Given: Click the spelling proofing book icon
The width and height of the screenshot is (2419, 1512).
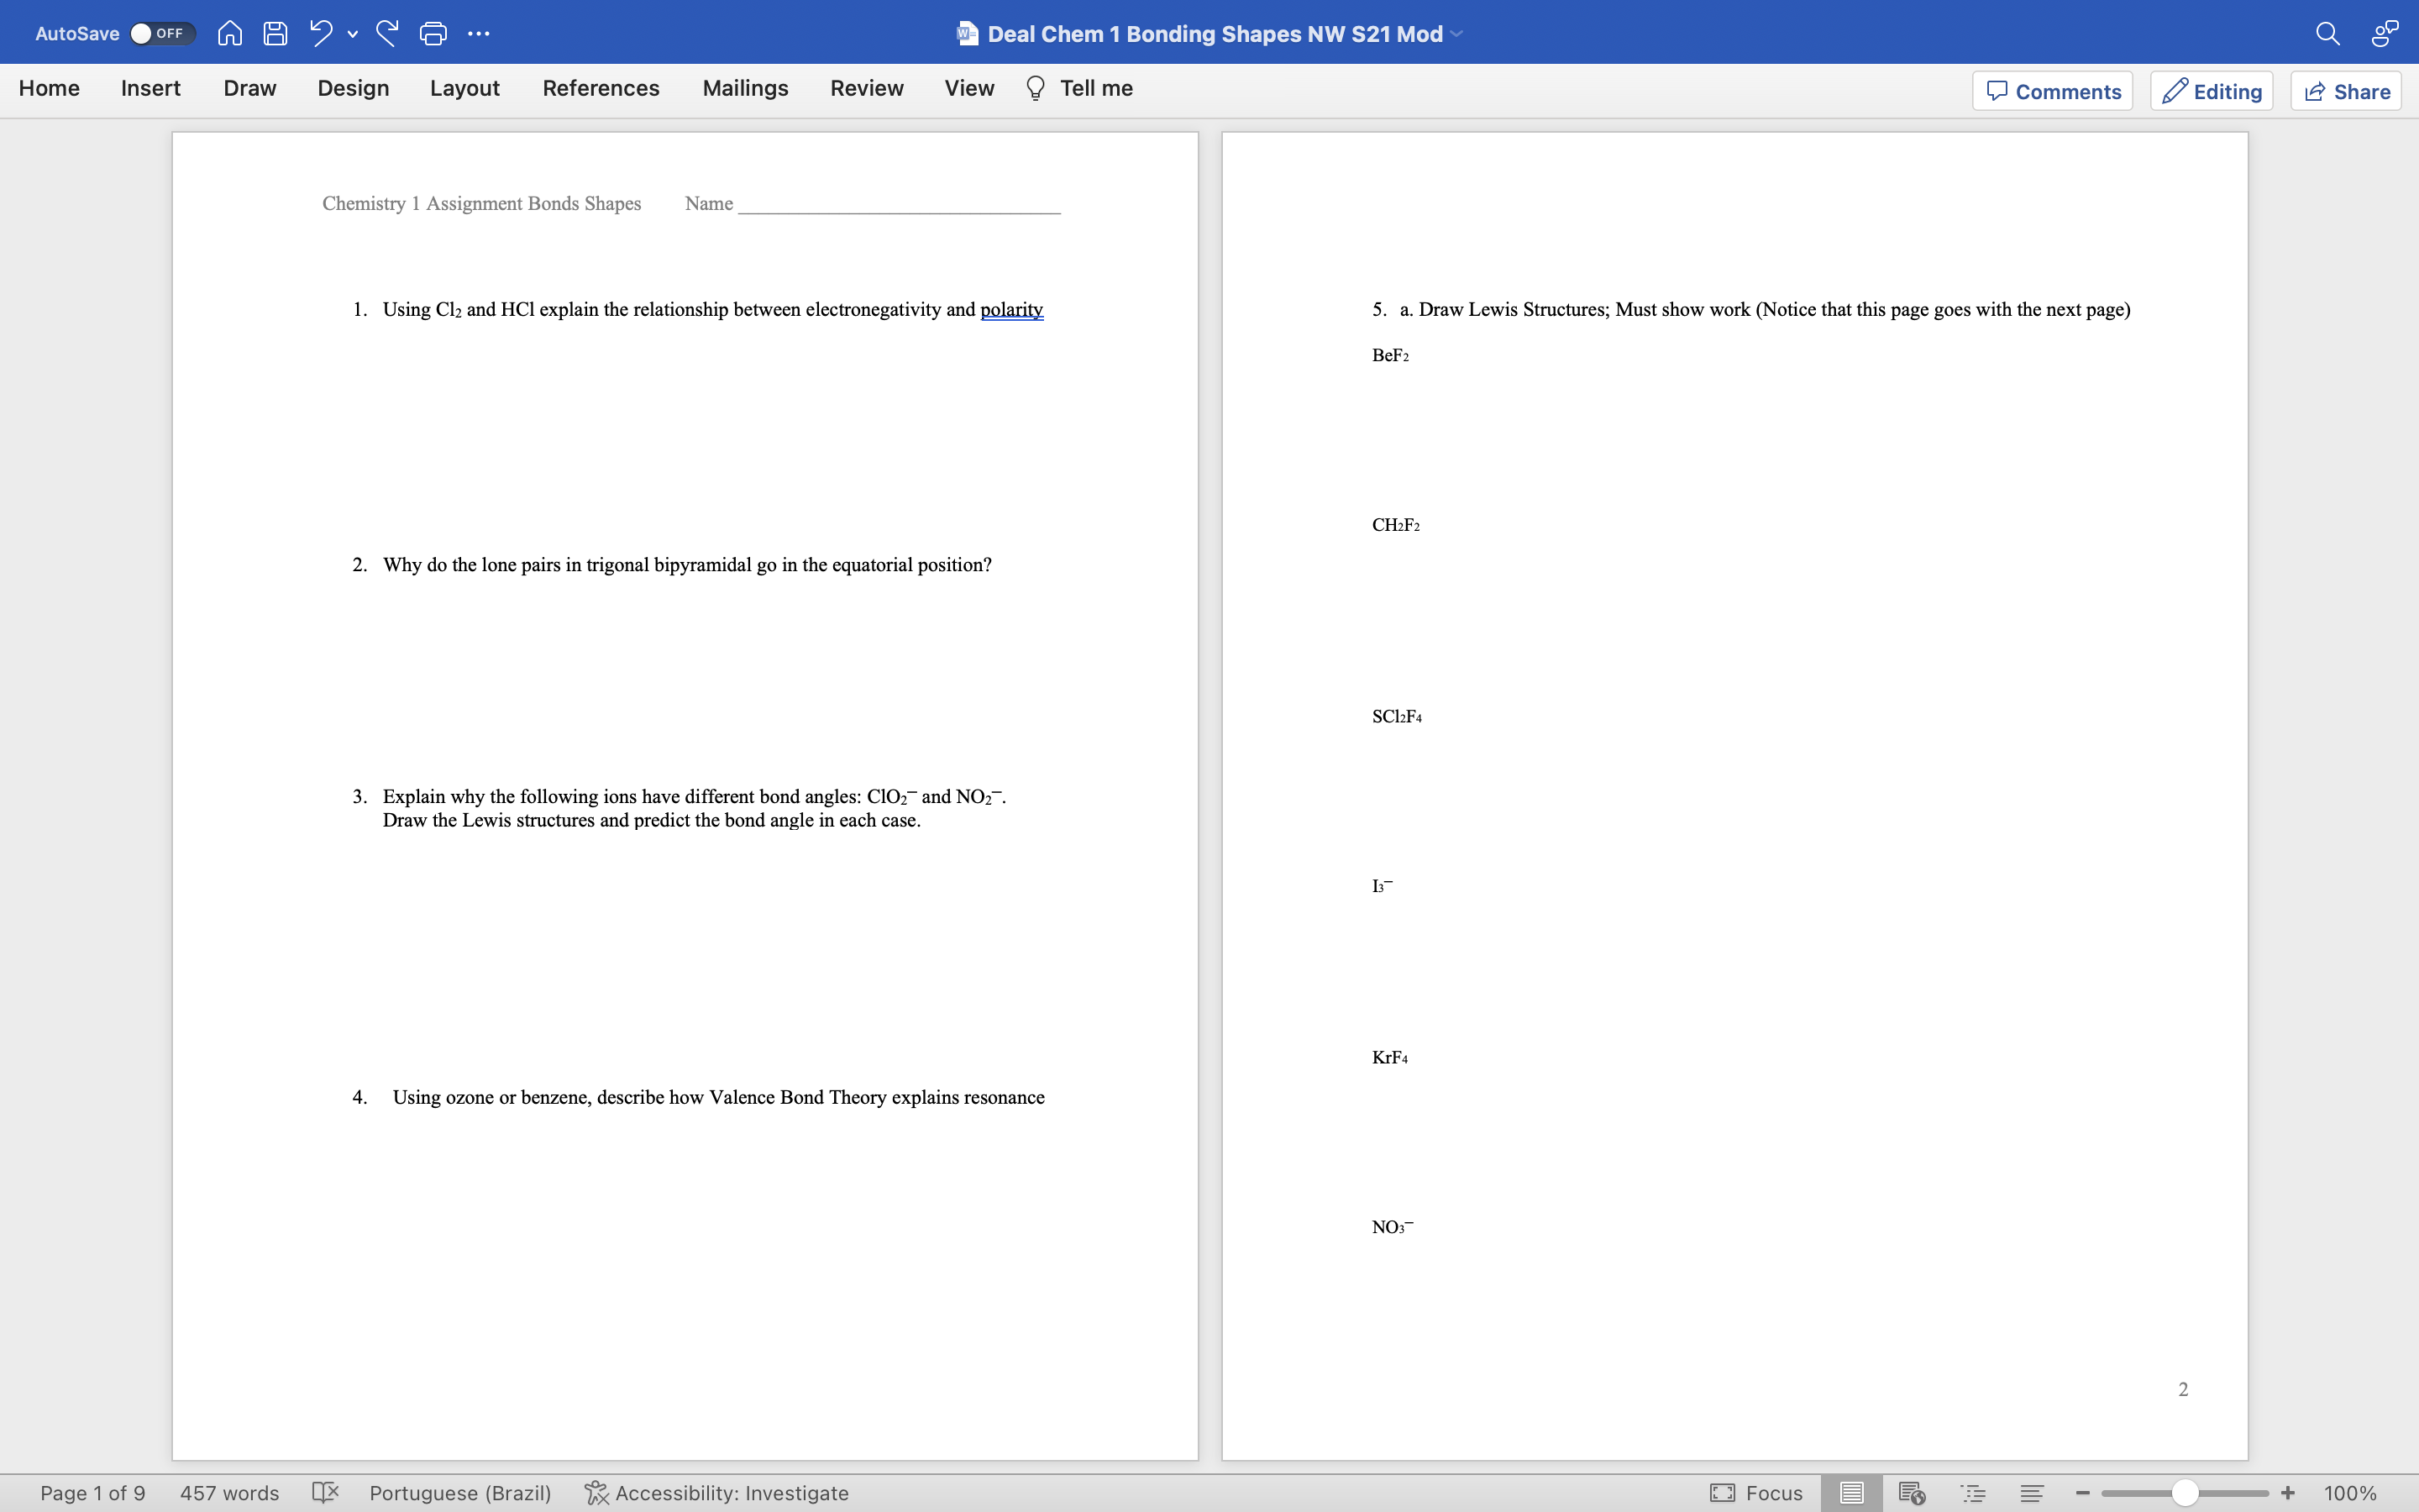Looking at the screenshot, I should point(325,1492).
